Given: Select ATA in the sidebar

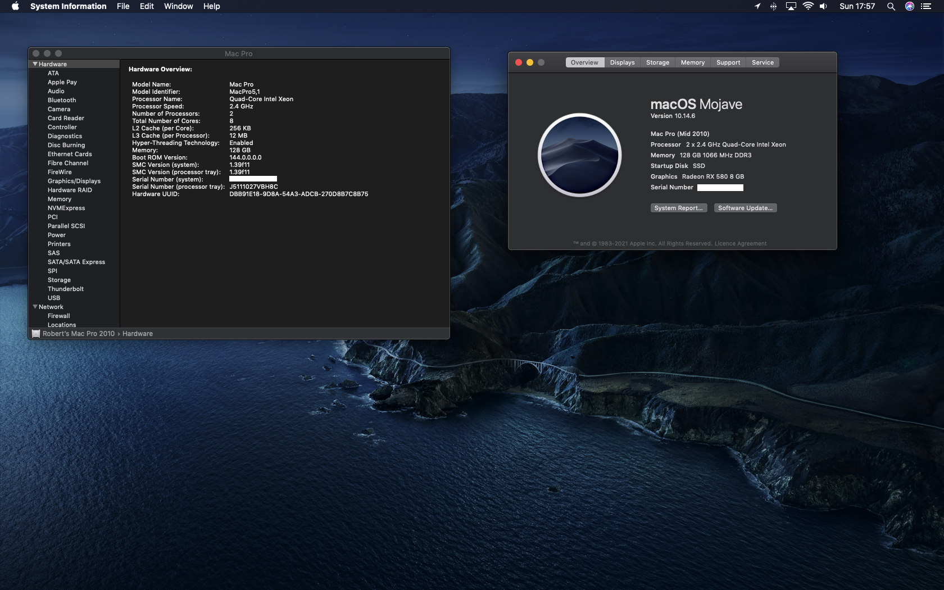Looking at the screenshot, I should click(53, 73).
